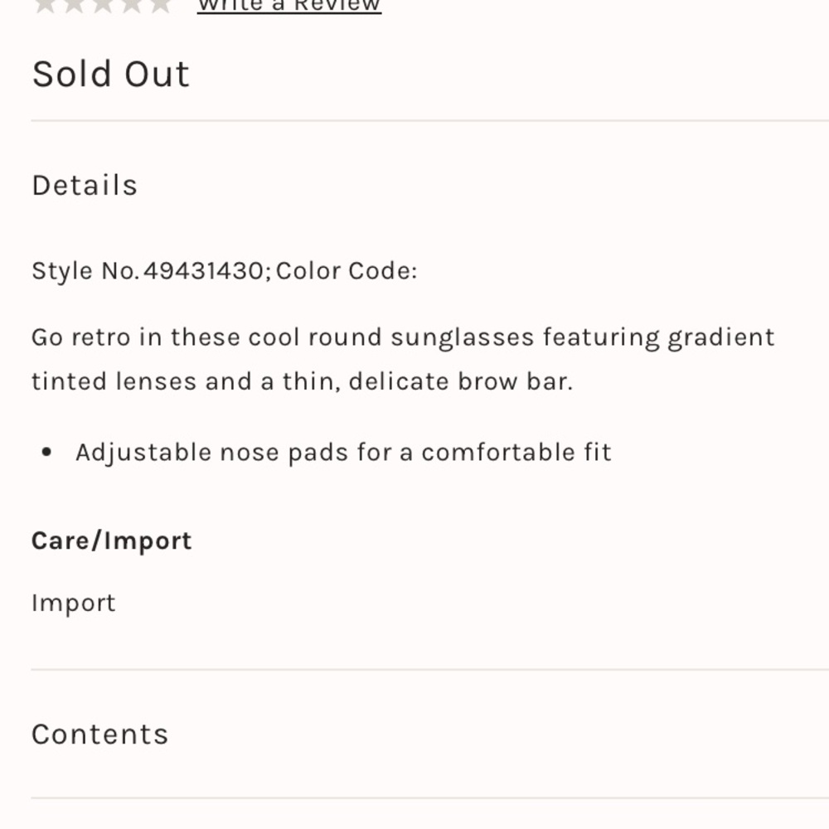Select the fourth rating star
The height and width of the screenshot is (829, 829).
click(132, 5)
